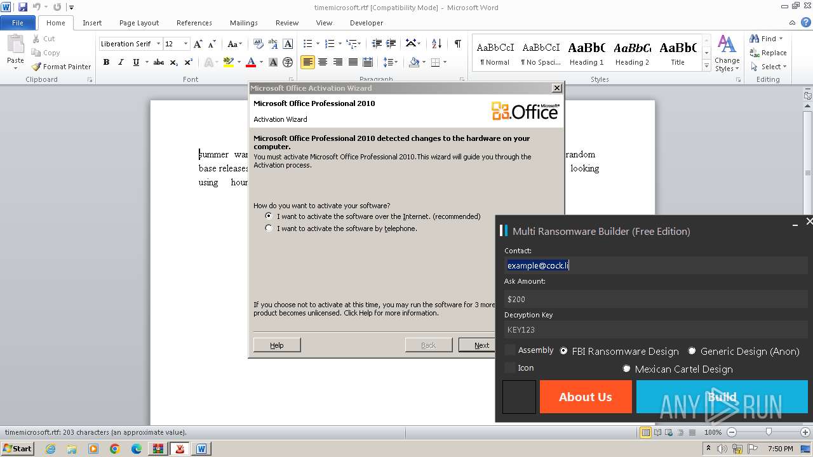Click the text highlight color button
This screenshot has height=457, width=813.
228,62
